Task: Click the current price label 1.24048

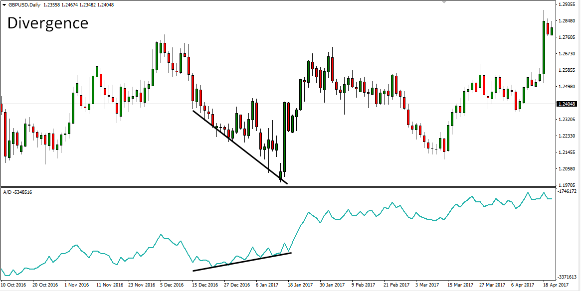Action: click(x=567, y=104)
